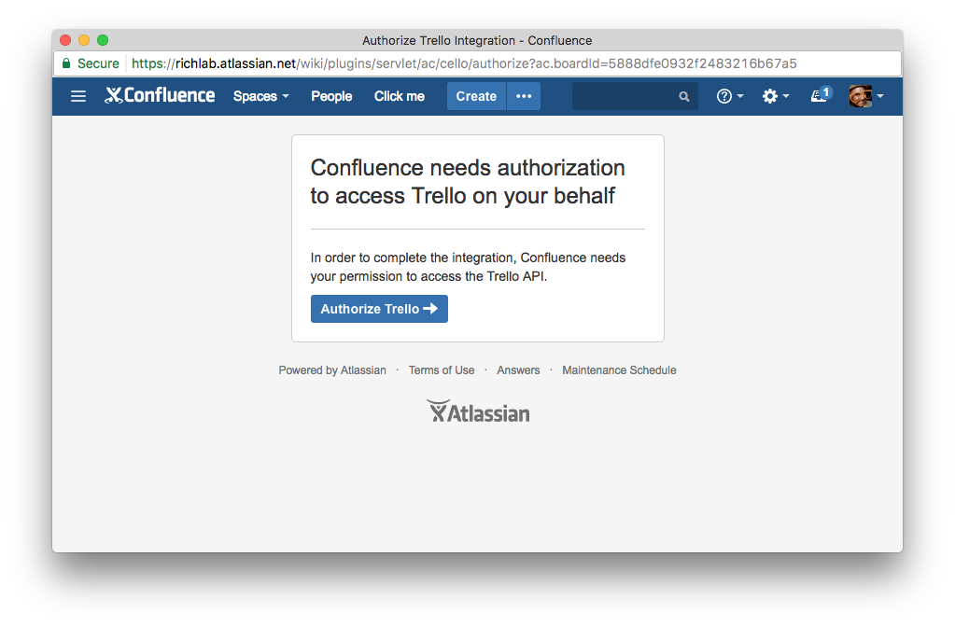Go to Confluence home via logo
The width and height of the screenshot is (955, 627).
coord(160,95)
